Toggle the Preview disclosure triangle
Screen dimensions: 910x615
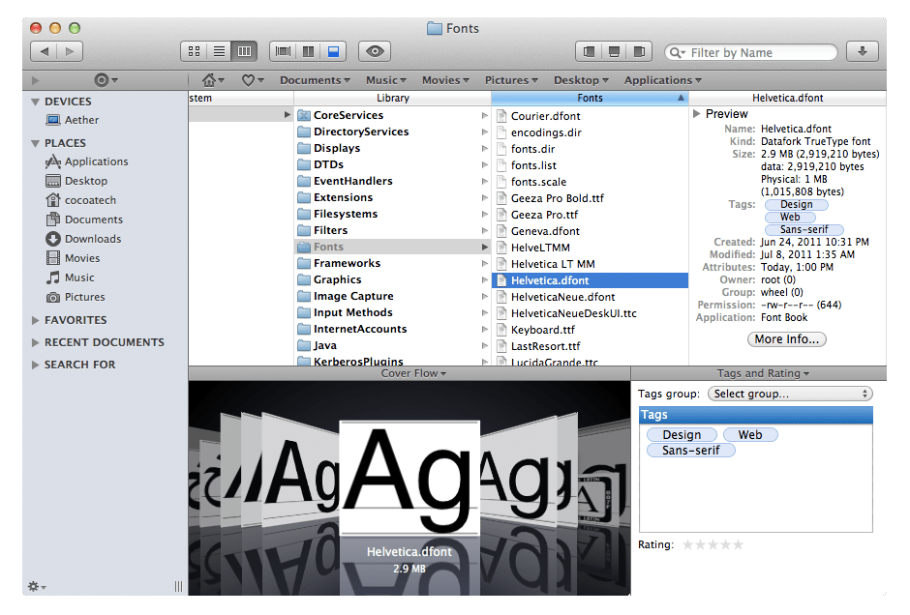click(x=696, y=113)
